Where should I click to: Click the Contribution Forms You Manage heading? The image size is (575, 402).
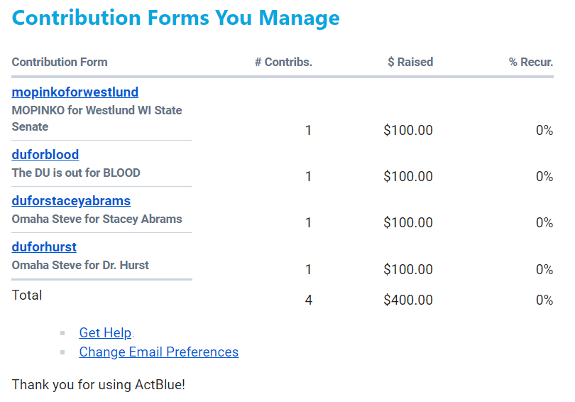(175, 18)
